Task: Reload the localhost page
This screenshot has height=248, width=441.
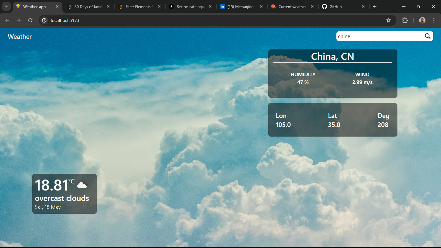Action: click(30, 20)
